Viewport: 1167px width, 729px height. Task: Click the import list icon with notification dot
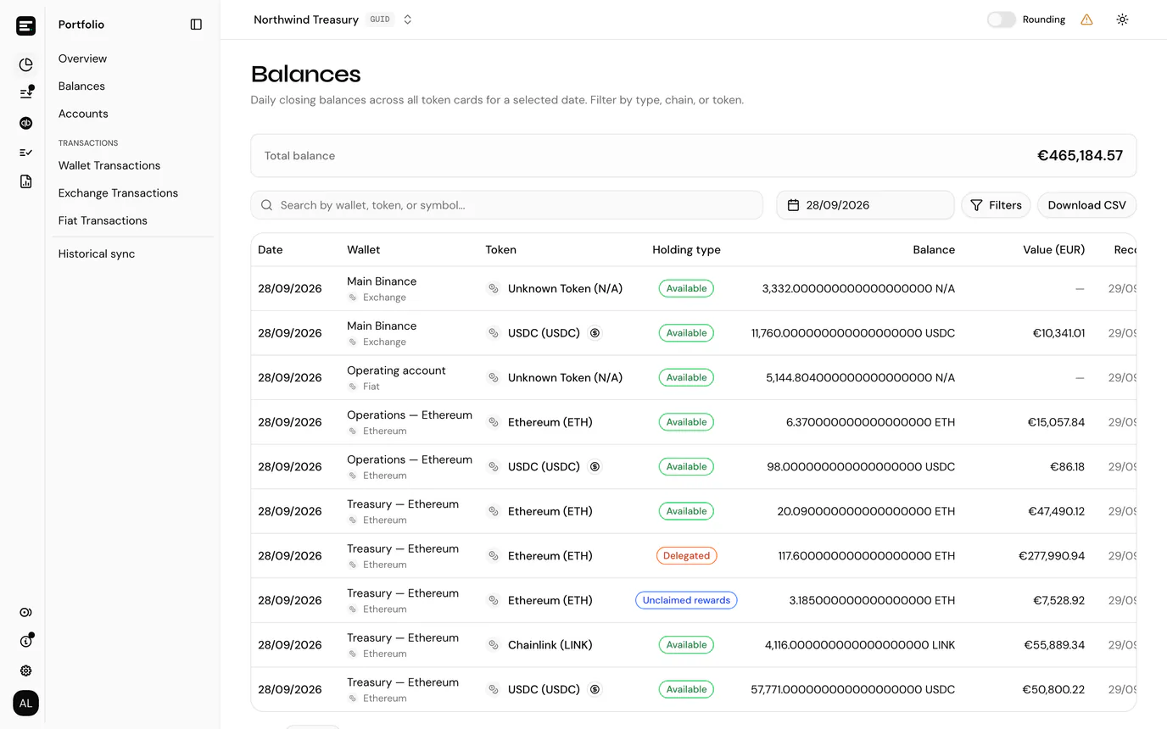[x=25, y=93]
